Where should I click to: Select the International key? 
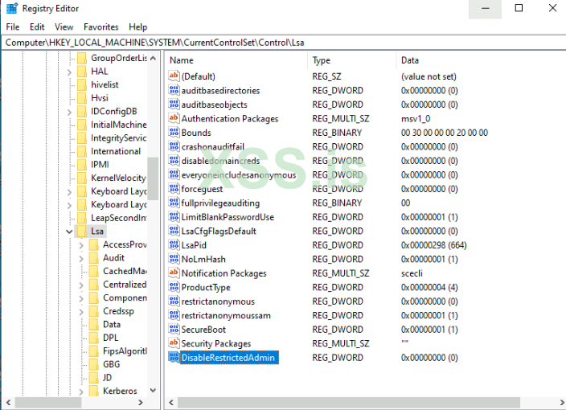116,151
